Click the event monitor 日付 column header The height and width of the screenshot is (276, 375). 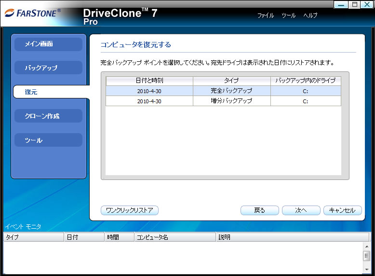pos(84,237)
